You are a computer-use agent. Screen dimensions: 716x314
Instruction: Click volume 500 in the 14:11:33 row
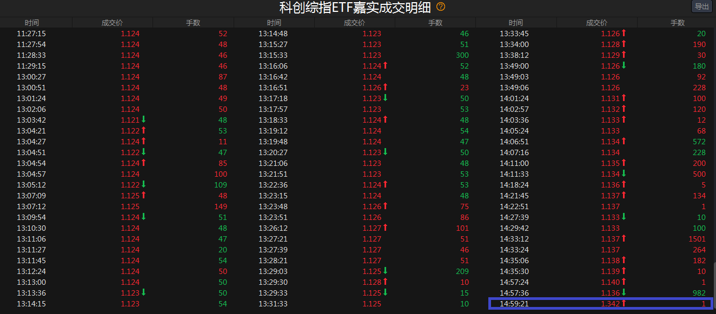pyautogui.click(x=699, y=174)
